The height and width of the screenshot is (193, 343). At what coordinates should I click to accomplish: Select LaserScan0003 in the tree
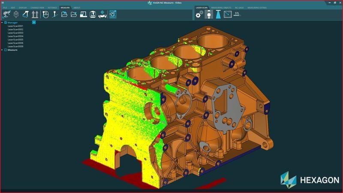click(15, 33)
